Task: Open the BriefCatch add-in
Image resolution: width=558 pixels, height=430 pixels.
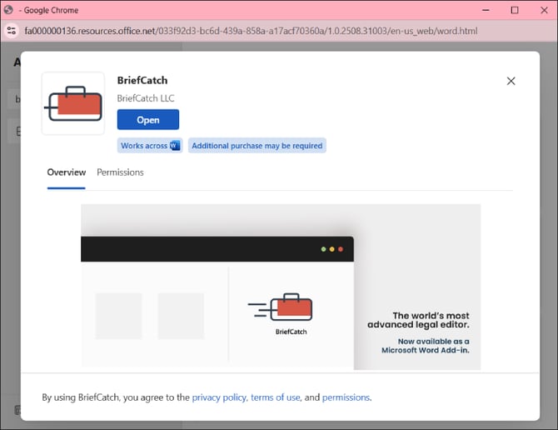Action: coord(148,120)
